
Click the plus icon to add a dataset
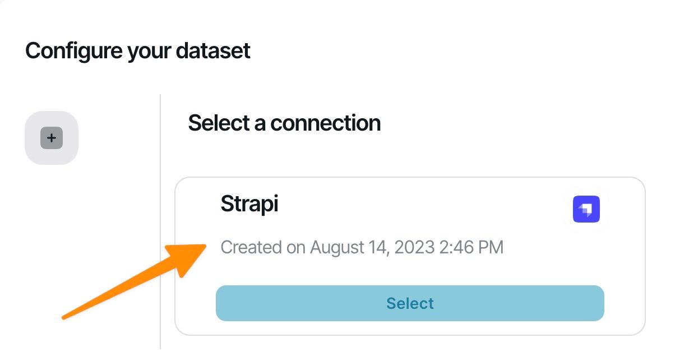pyautogui.click(x=52, y=138)
